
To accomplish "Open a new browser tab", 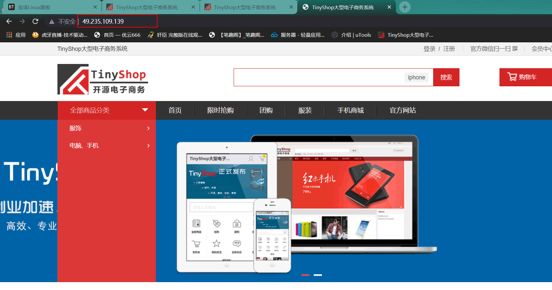I will pos(405,7).
